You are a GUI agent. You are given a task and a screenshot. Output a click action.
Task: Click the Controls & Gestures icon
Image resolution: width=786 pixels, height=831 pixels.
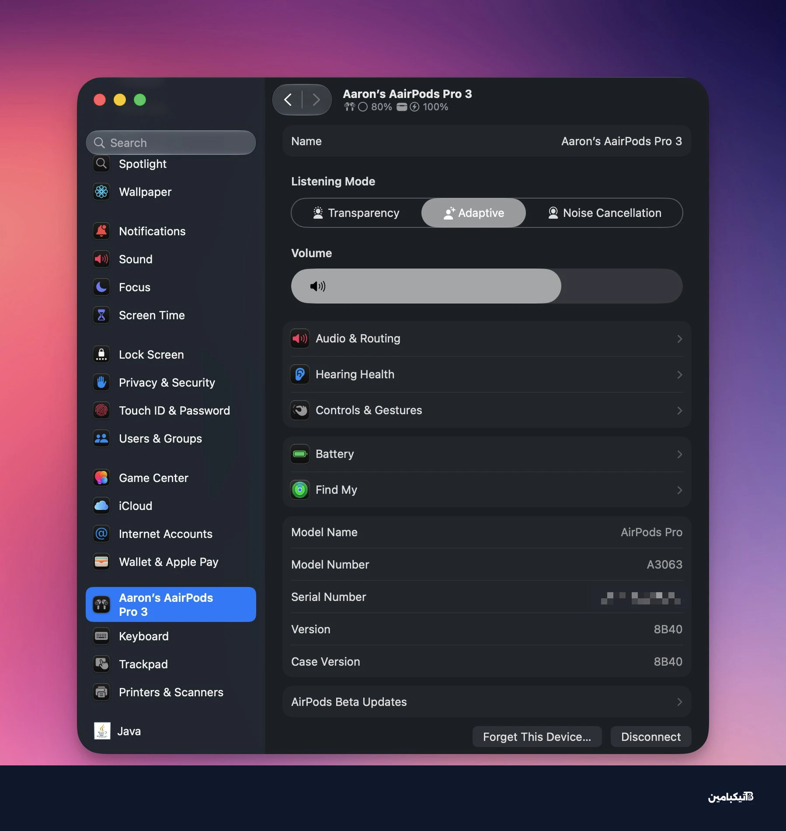coord(300,410)
